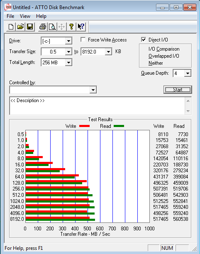Click the read value 560538
The image size is (200, 254).
tap(180, 219)
